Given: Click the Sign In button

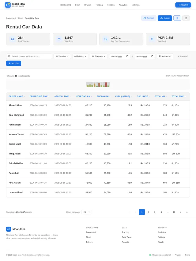Looking at the screenshot, I should click(x=183, y=5).
